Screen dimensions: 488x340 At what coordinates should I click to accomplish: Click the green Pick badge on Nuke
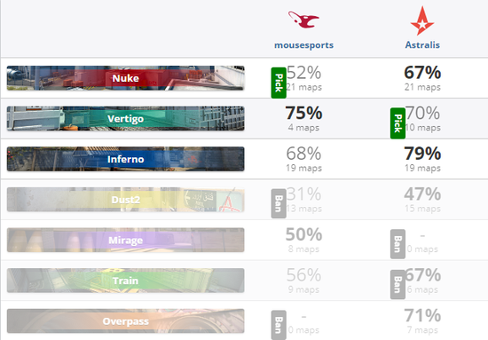pyautogui.click(x=279, y=83)
